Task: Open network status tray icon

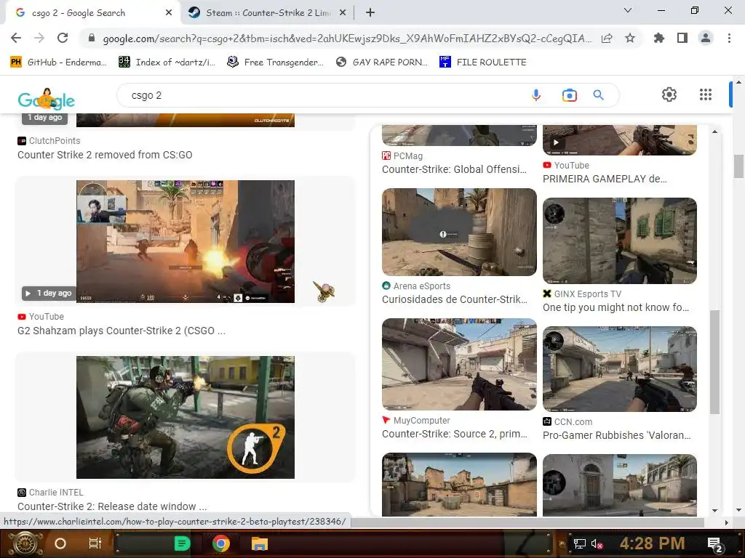Action: (580, 543)
